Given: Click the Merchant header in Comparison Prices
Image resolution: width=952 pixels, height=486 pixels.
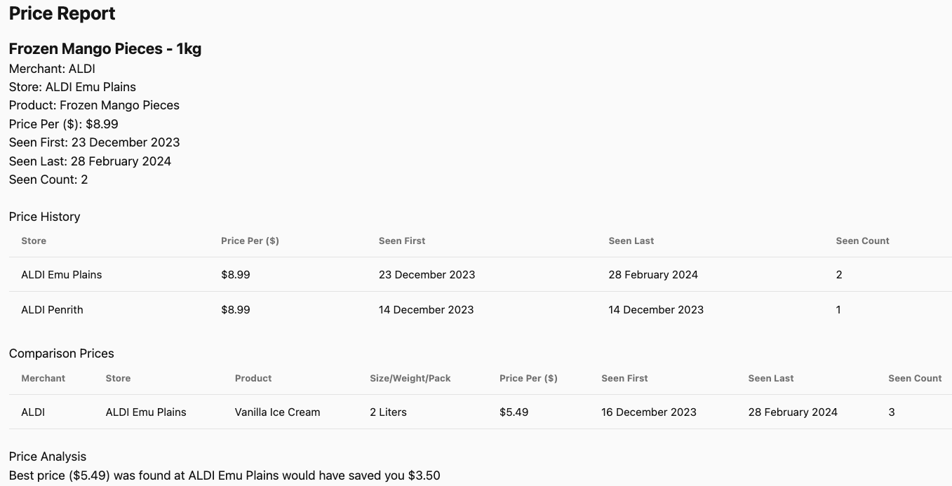Looking at the screenshot, I should 43,378.
